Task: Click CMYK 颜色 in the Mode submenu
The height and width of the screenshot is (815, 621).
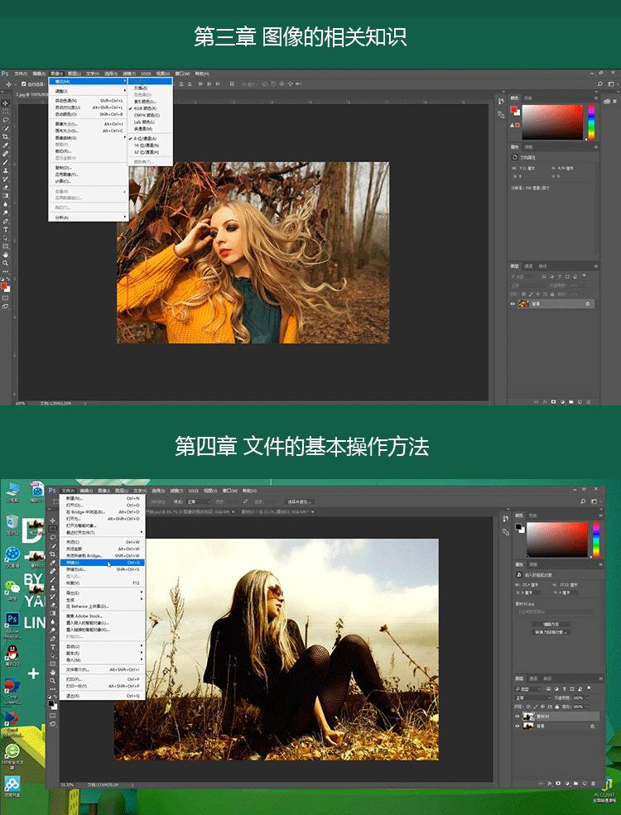Action: (x=151, y=115)
